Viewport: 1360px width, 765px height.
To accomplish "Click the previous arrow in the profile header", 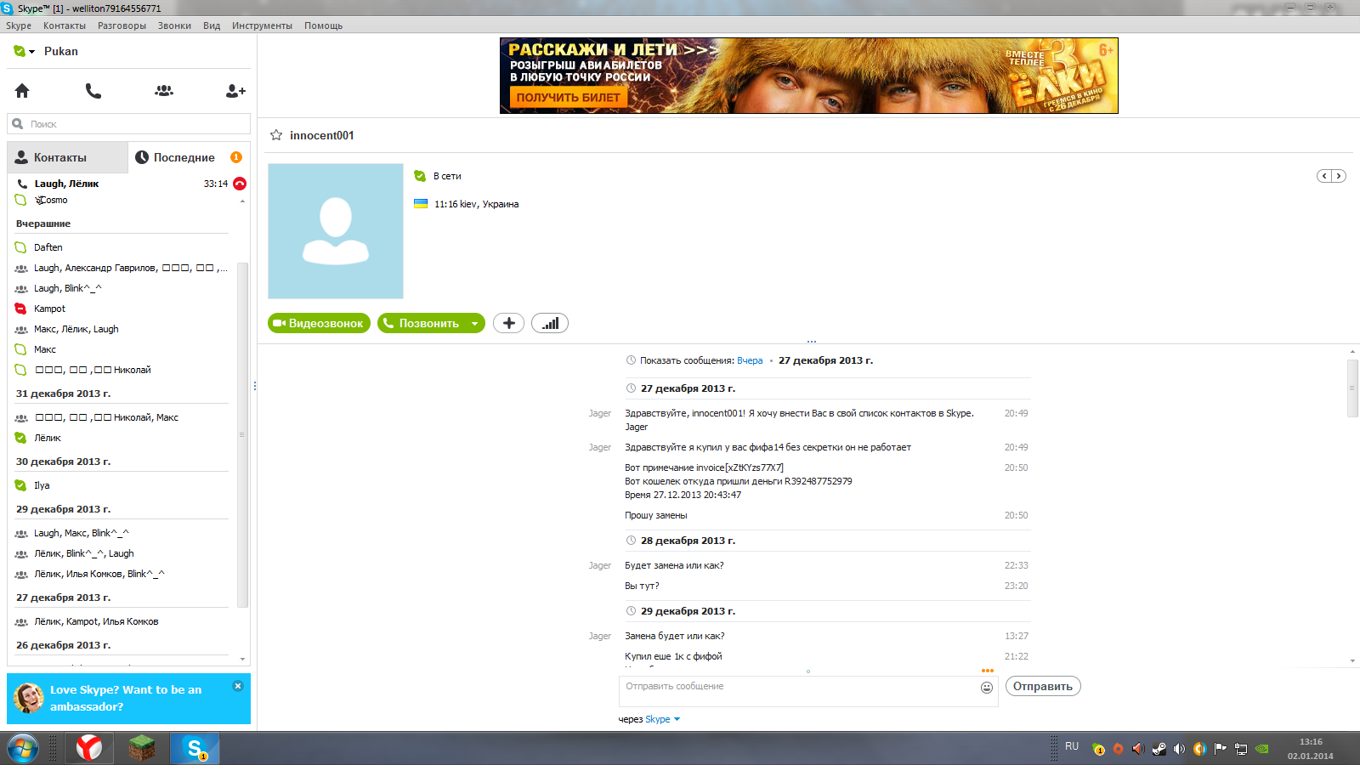I will [x=1324, y=176].
